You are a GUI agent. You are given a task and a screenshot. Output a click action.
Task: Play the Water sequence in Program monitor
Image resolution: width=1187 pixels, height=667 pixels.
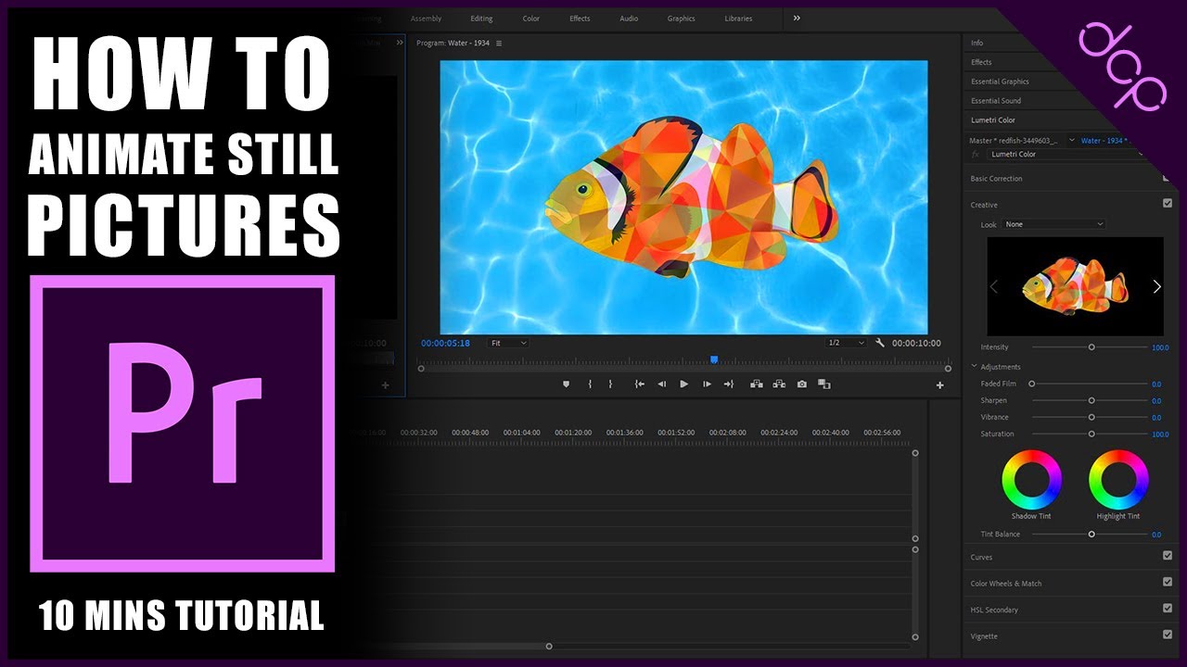click(x=684, y=384)
